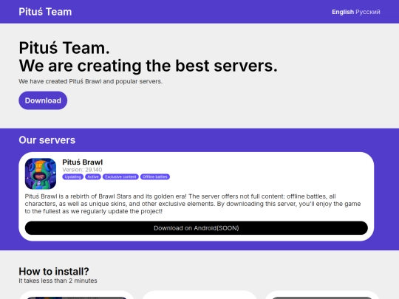Click the We have created Pituś Brawl subtitle
Viewport: 399px width, 299px height.
point(91,81)
